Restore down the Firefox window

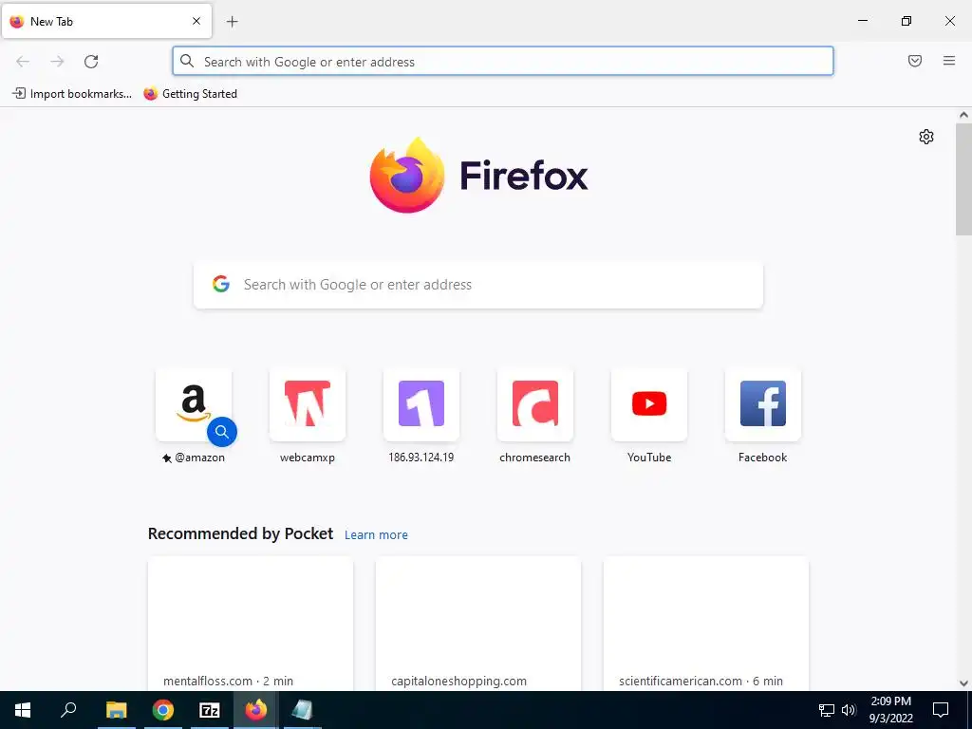pos(907,21)
